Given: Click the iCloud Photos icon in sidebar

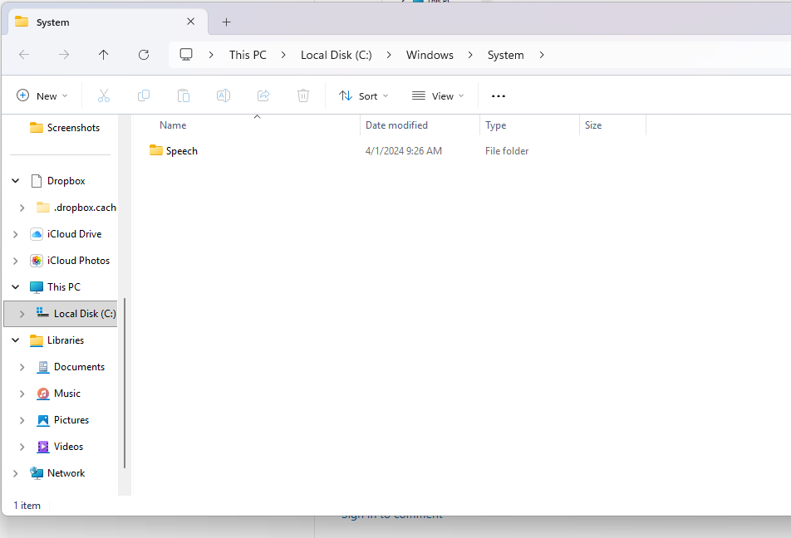Looking at the screenshot, I should 37,261.
